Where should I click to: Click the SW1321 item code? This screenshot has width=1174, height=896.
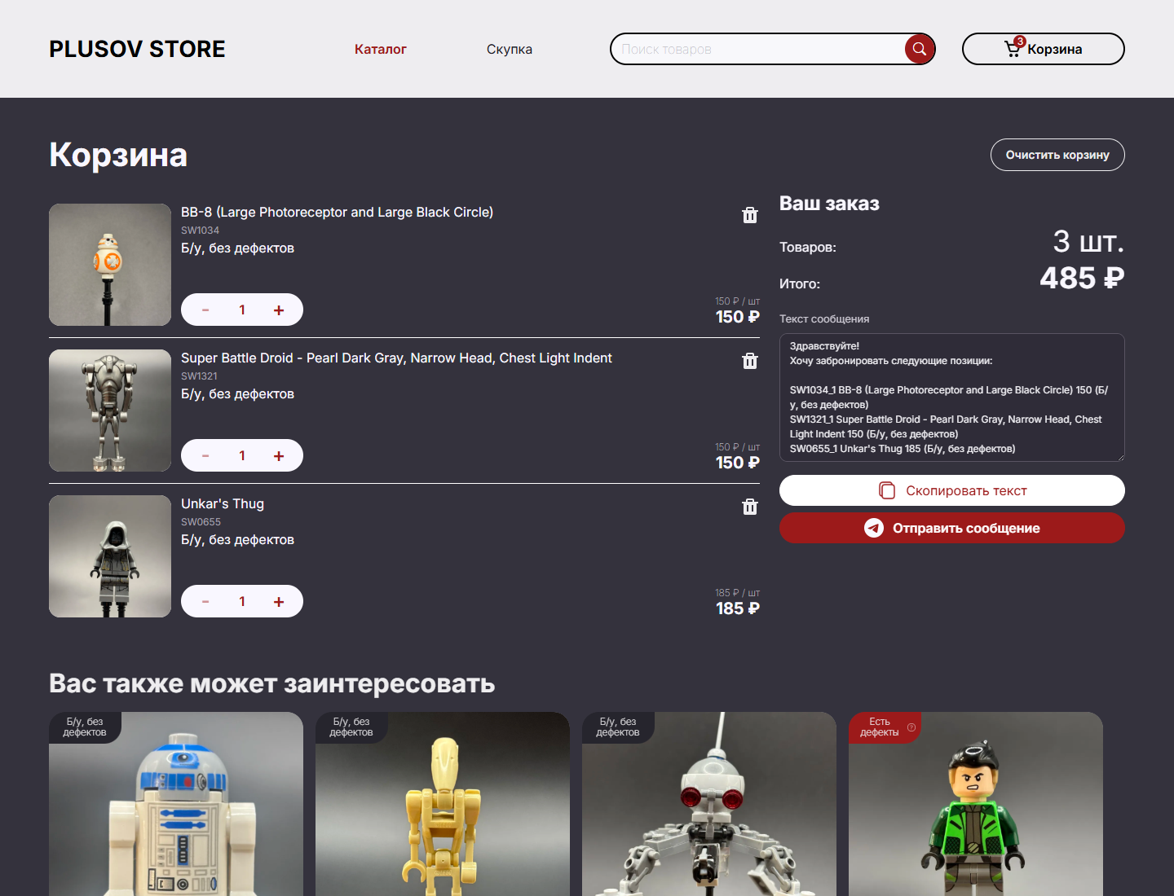[x=199, y=376]
